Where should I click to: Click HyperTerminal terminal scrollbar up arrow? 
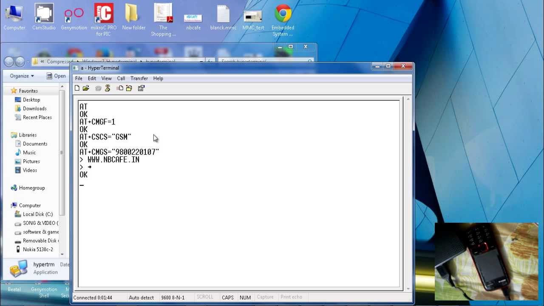coord(408,99)
